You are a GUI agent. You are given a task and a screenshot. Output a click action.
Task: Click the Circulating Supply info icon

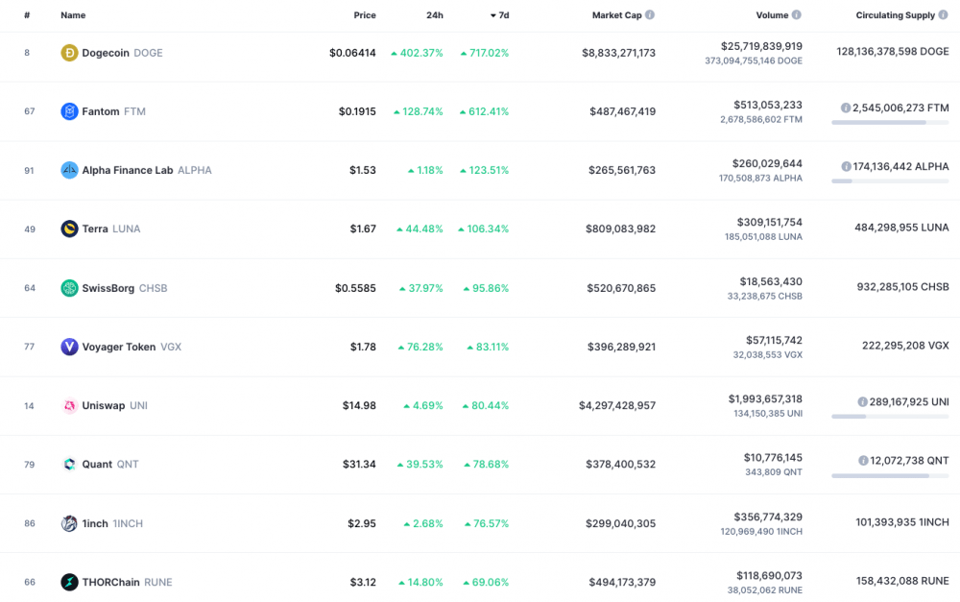pyautogui.click(x=943, y=15)
